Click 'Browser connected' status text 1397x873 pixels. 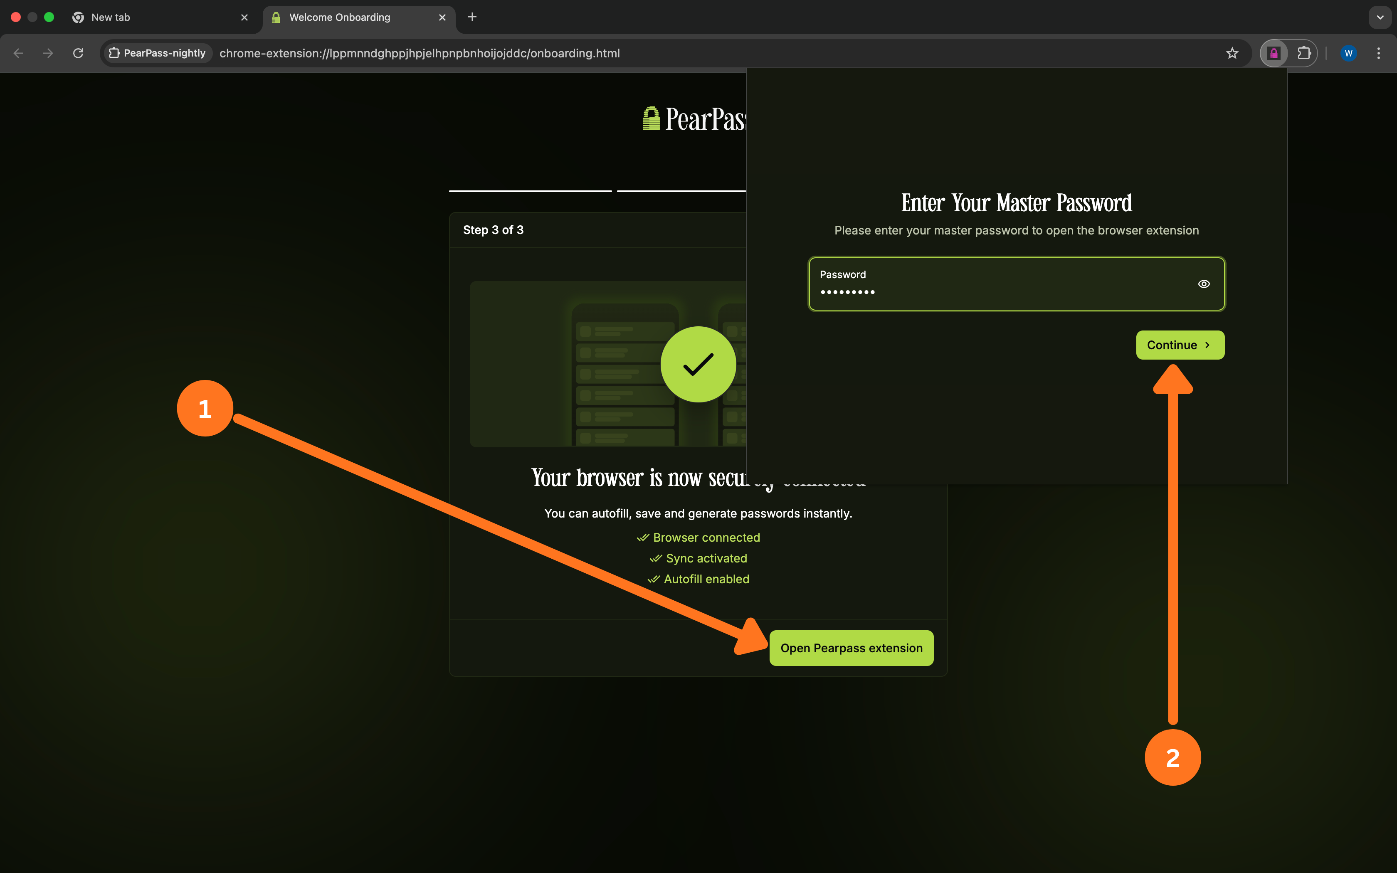coord(706,538)
